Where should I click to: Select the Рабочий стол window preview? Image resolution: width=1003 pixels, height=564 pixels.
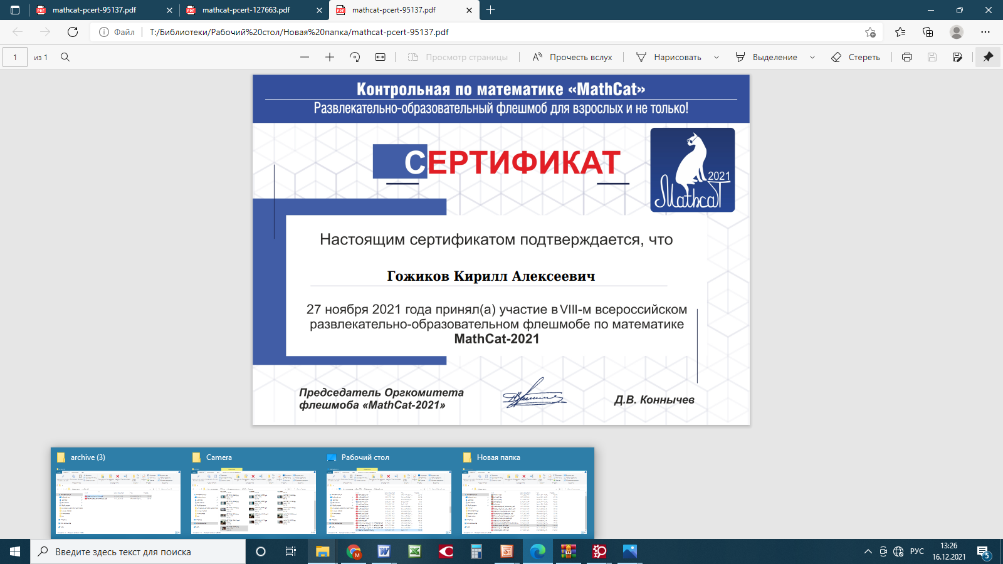click(x=389, y=494)
